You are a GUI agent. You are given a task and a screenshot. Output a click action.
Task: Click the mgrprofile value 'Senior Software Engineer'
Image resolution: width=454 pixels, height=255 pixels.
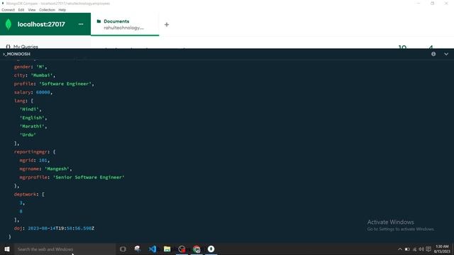pos(89,177)
